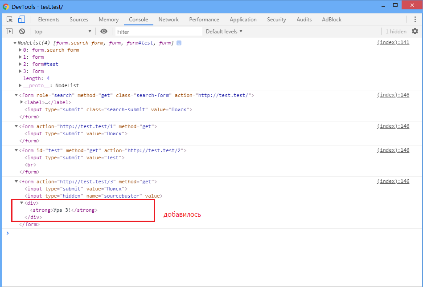
Task: Show the console sidebar icon
Action: (x=9, y=32)
